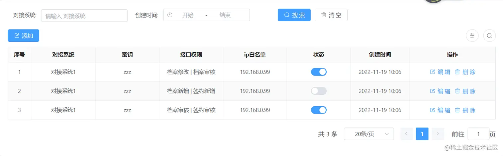Click row 2 对接系统1 cell
The image size is (503, 156).
pos(63,91)
